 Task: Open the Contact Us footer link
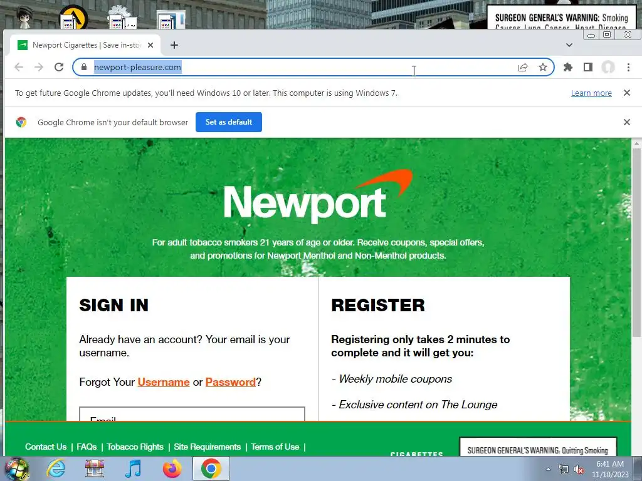(46, 447)
